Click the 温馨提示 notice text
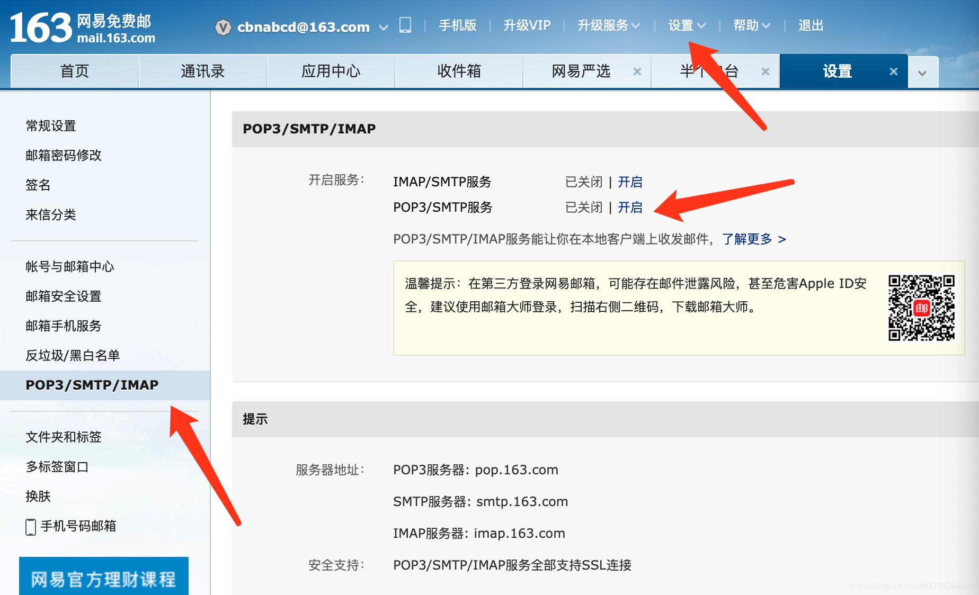979x595 pixels. point(636,295)
